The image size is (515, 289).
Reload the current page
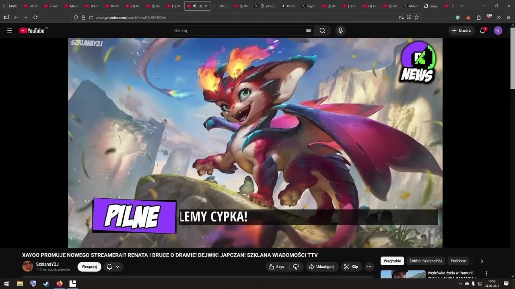point(35,17)
